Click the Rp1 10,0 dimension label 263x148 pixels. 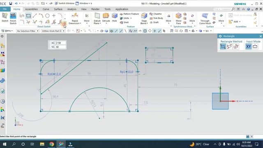127,72
